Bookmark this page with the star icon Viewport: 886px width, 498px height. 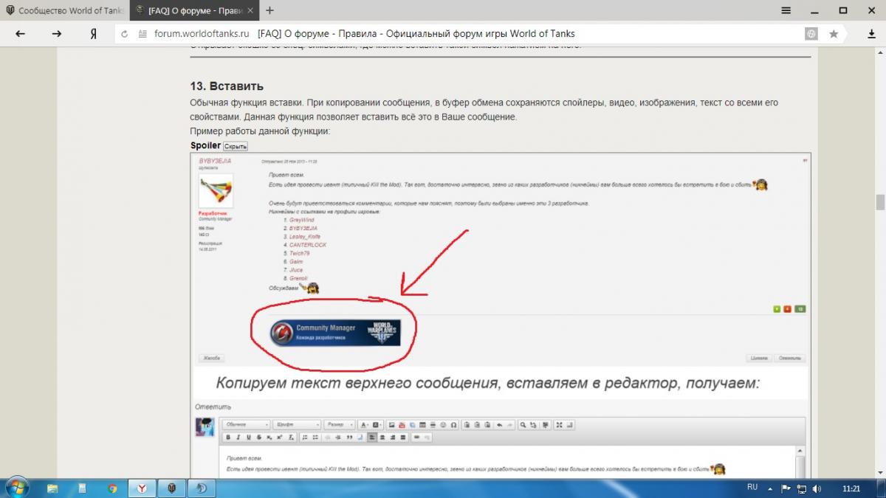click(834, 34)
